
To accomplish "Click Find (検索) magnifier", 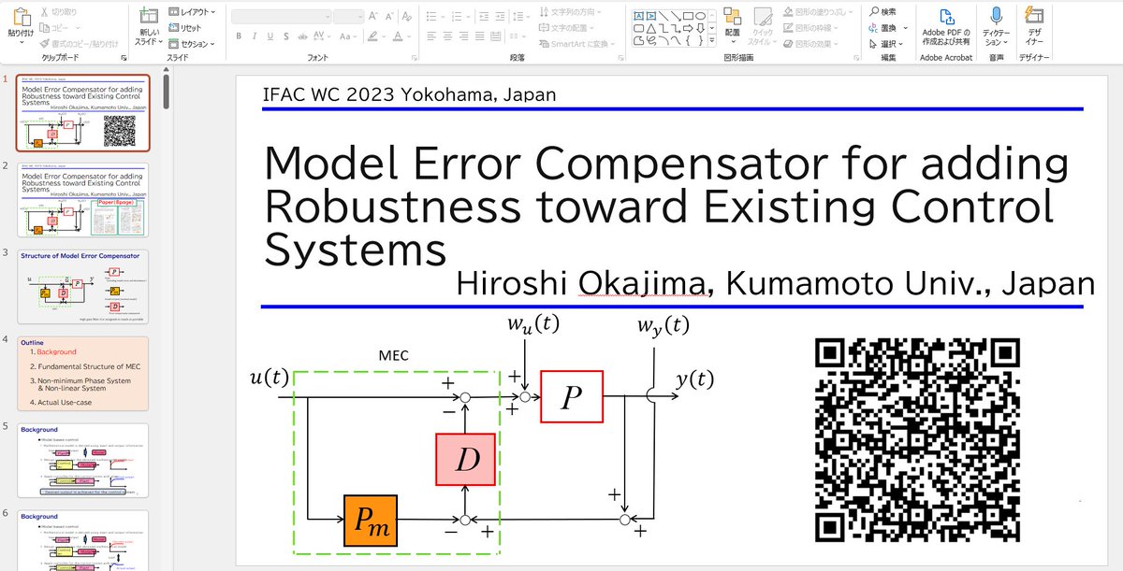I will coord(882,12).
